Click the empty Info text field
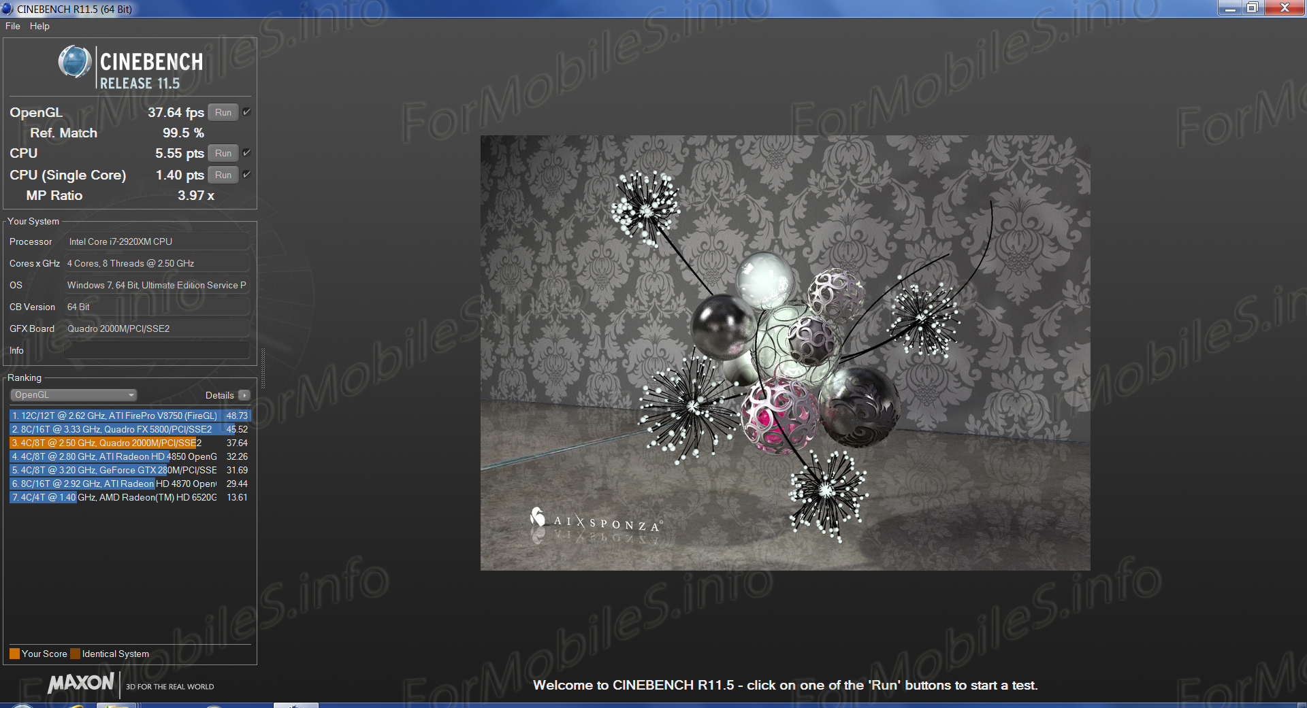Screen dimensions: 1307x708 point(157,350)
